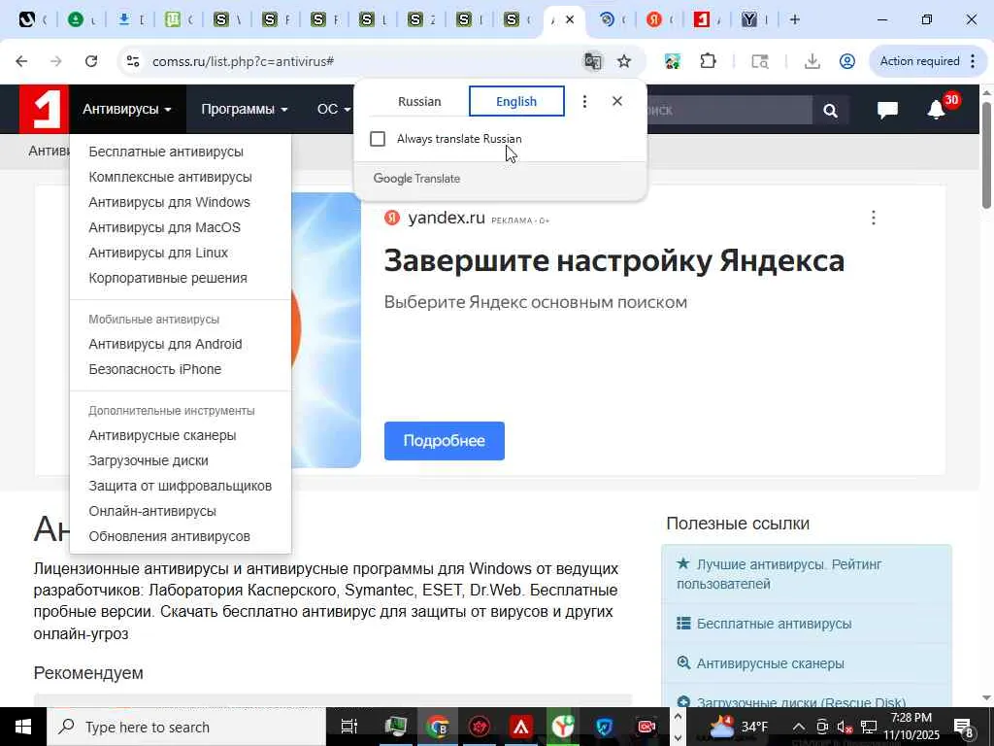
Task: Choose Защита от шифровальщиков menu item
Action: 180,486
